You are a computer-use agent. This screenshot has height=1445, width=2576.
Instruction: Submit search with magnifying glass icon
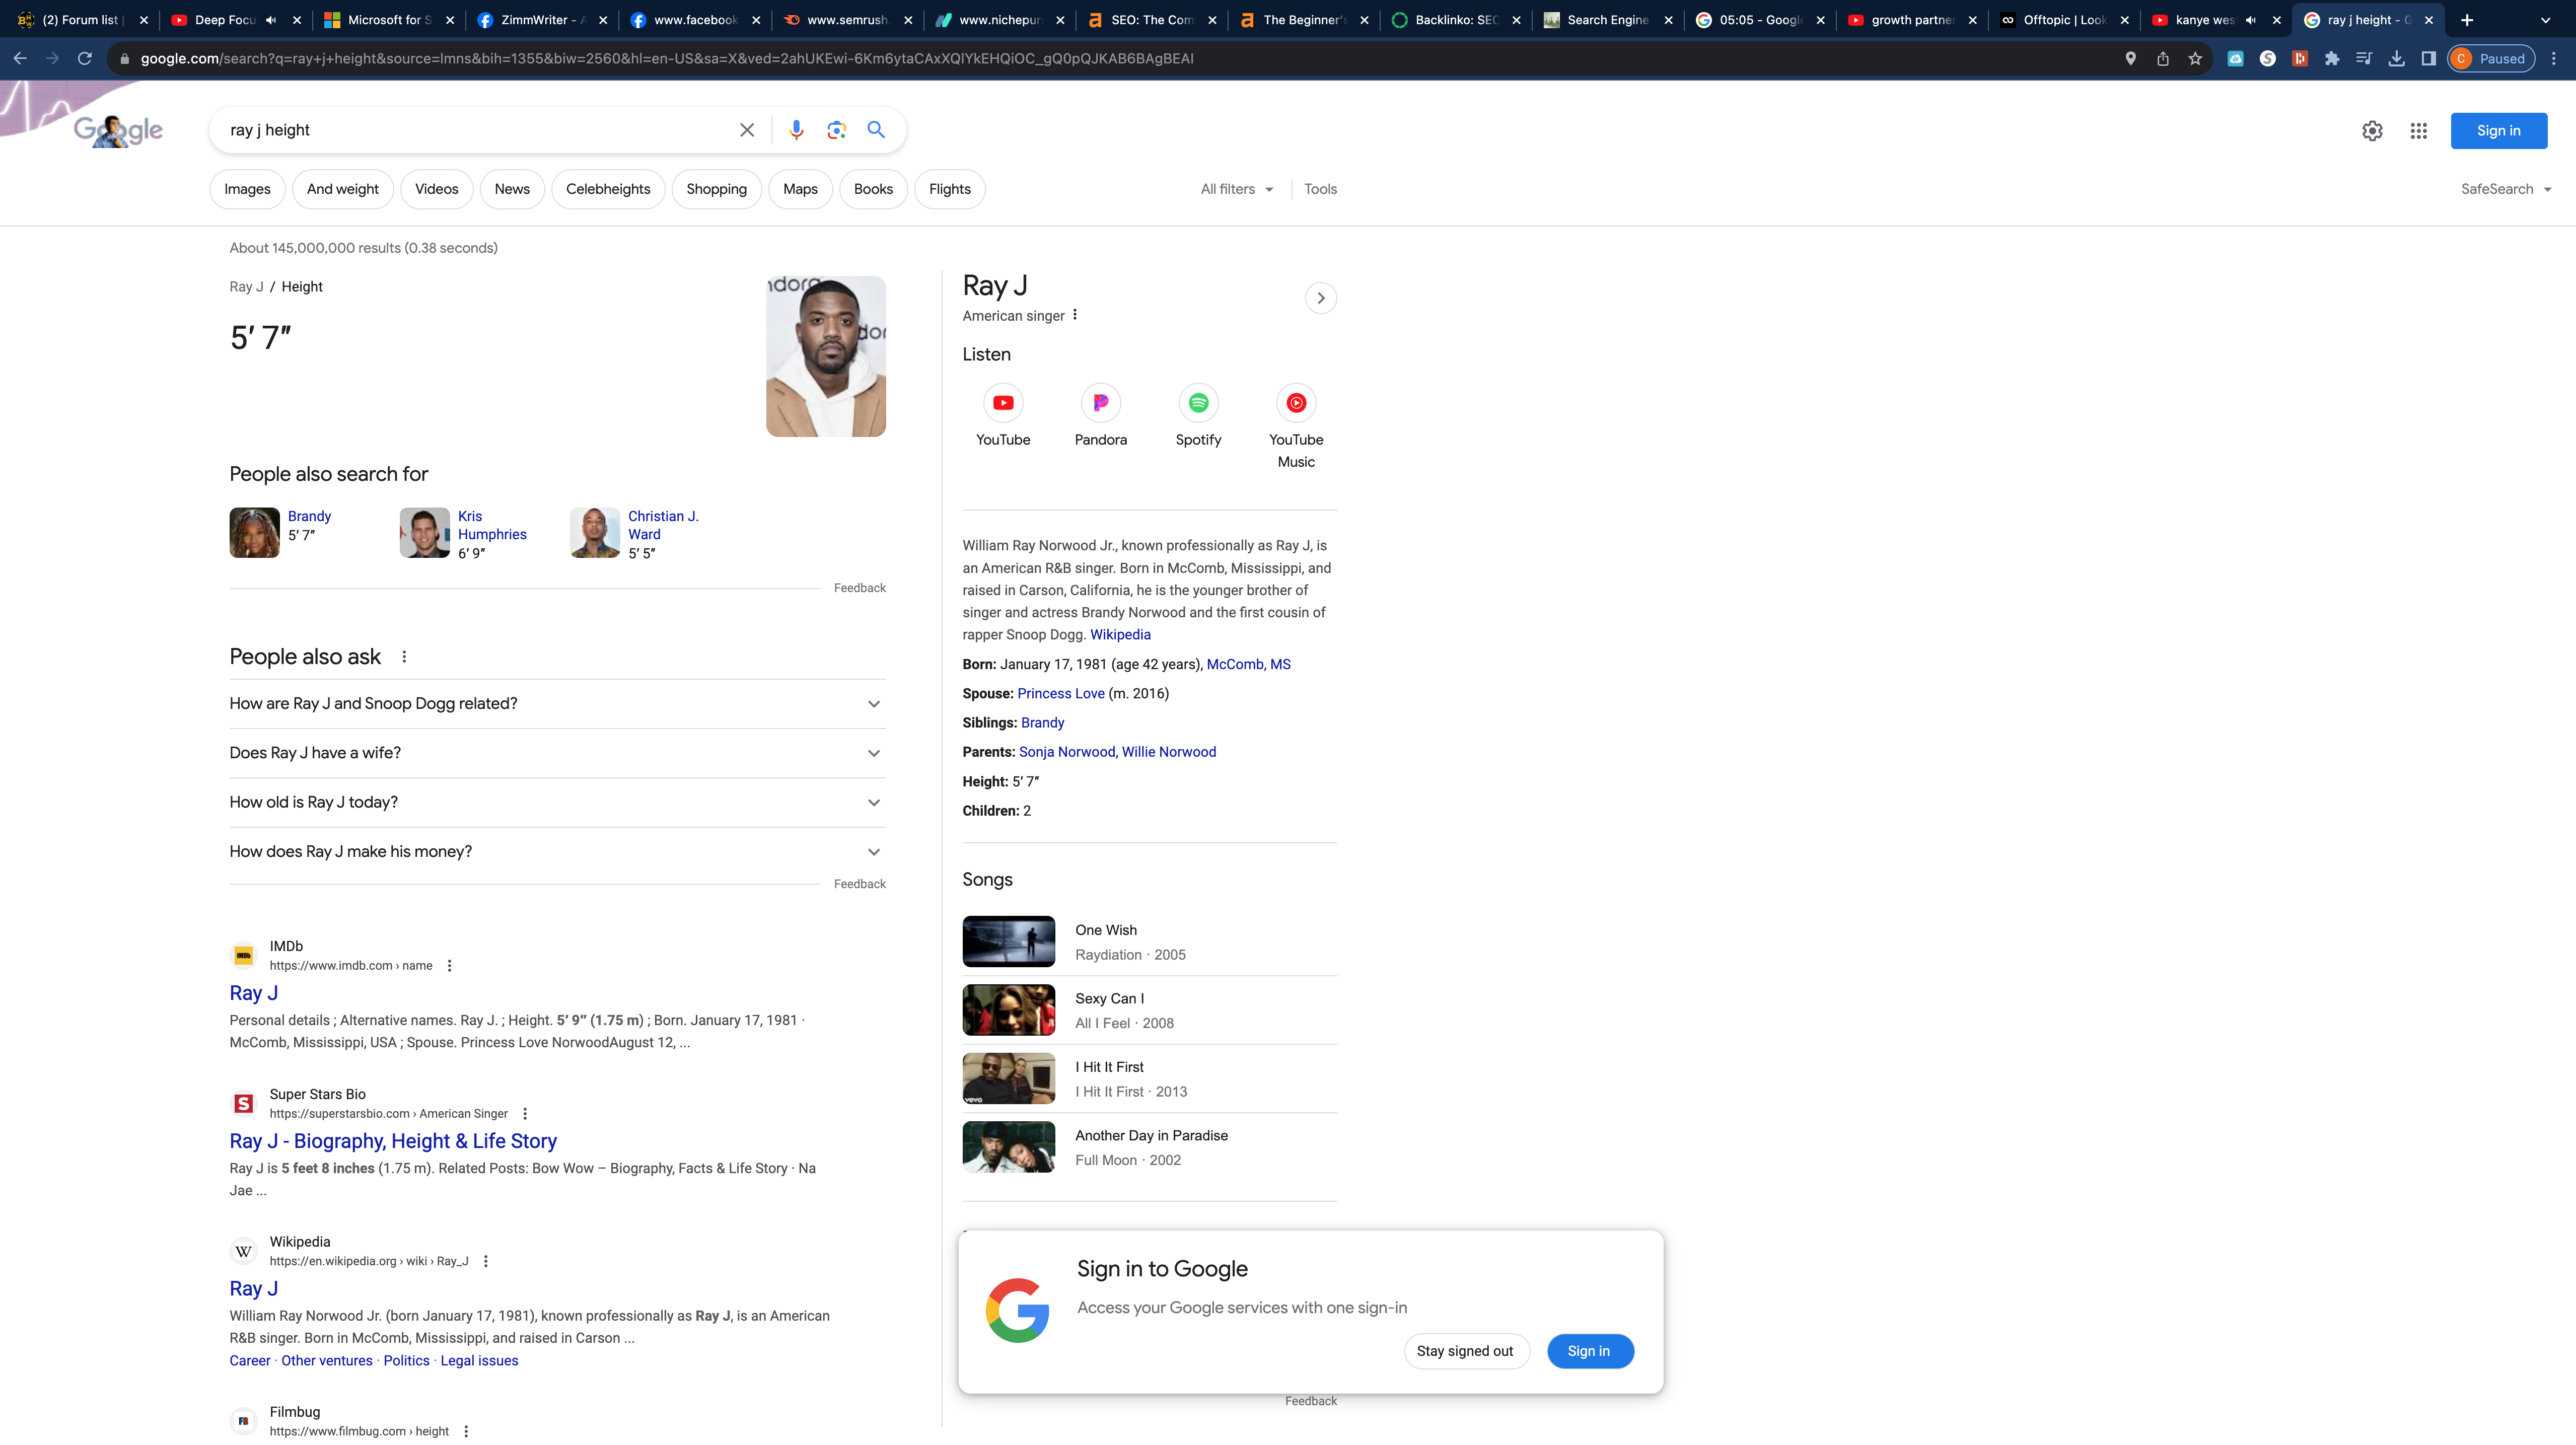tap(876, 130)
